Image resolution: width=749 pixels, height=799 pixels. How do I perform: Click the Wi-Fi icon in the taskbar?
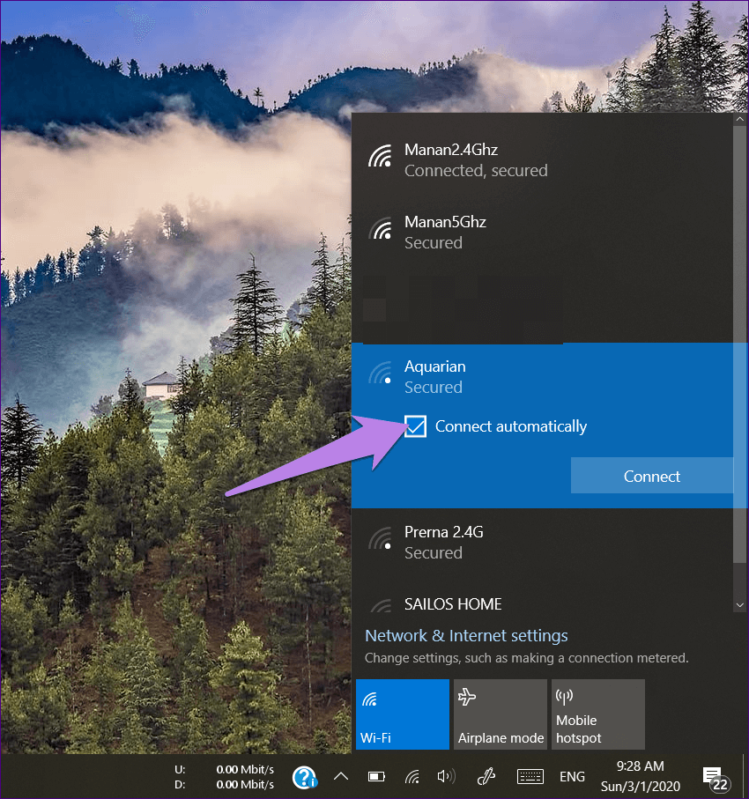tap(412, 777)
